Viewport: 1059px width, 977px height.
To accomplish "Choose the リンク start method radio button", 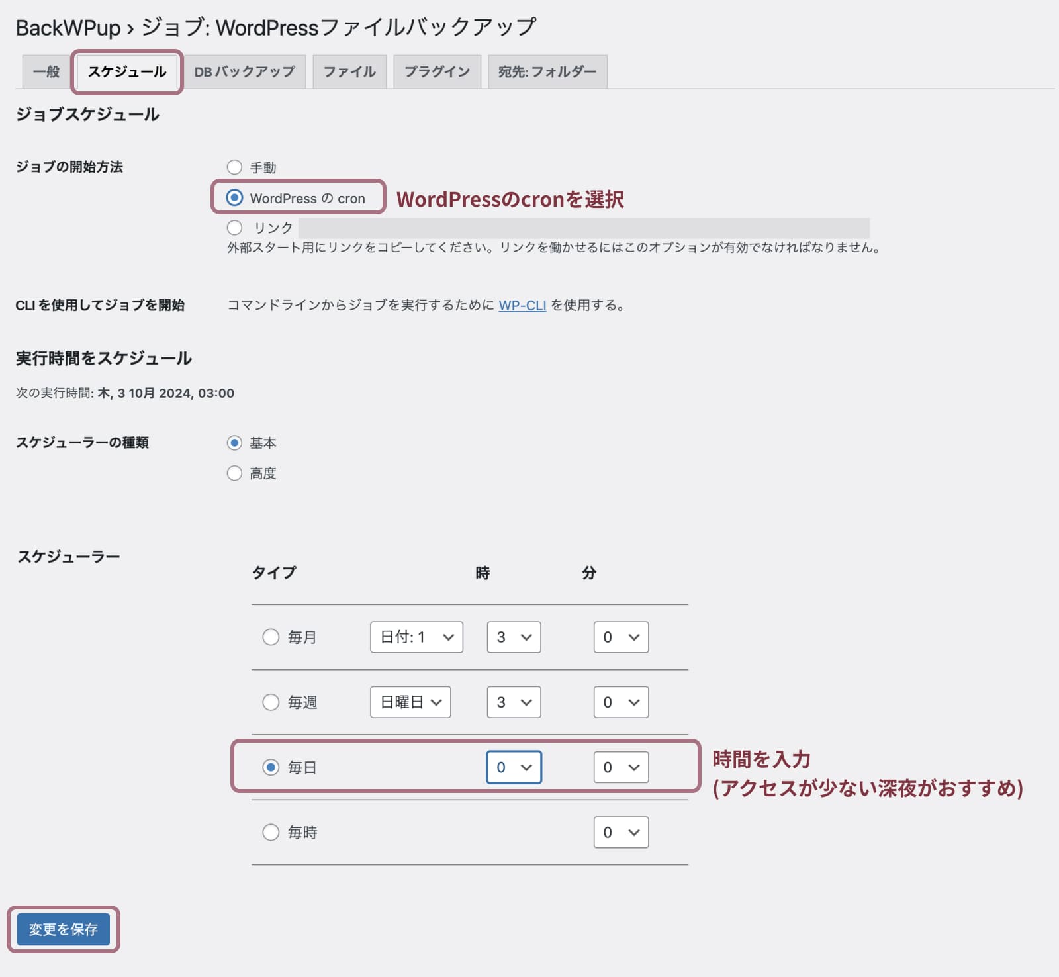I will (234, 228).
